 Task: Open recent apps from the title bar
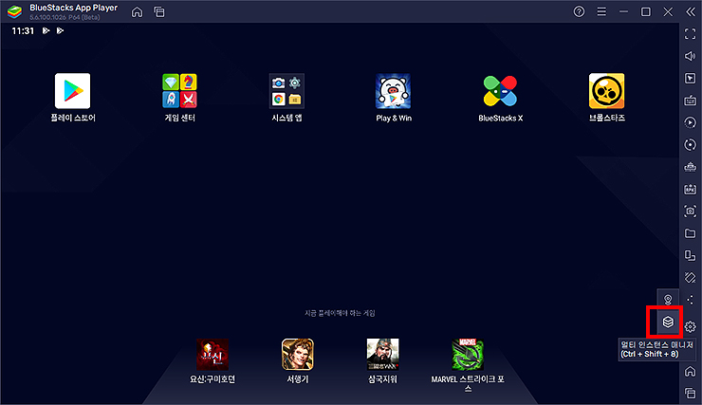(x=159, y=12)
